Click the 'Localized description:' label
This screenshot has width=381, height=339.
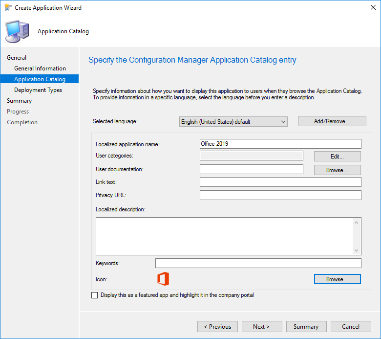tap(121, 209)
